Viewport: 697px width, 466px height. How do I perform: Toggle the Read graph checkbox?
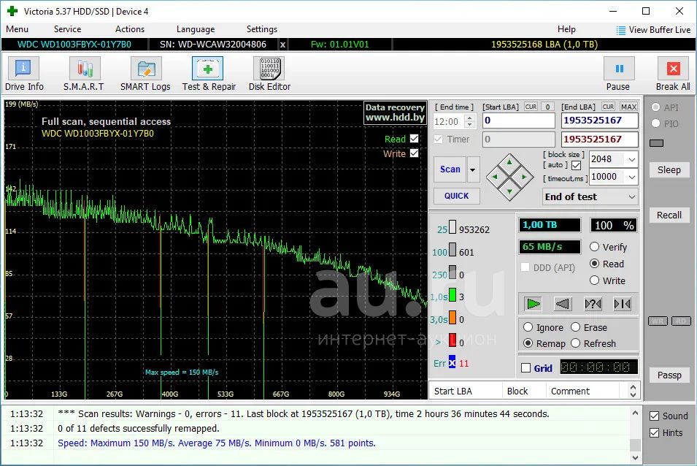point(415,139)
